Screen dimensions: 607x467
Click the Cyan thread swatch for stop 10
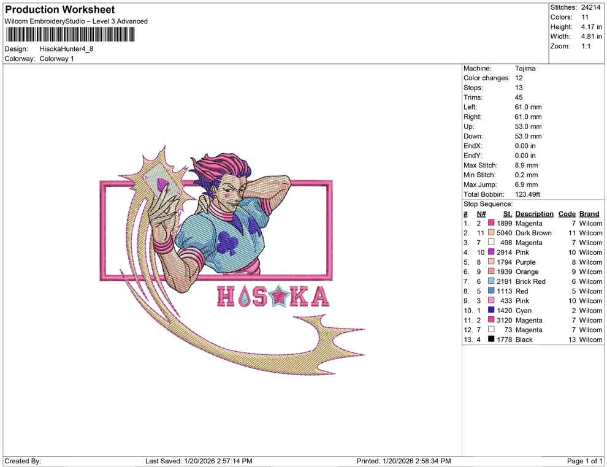click(x=490, y=311)
